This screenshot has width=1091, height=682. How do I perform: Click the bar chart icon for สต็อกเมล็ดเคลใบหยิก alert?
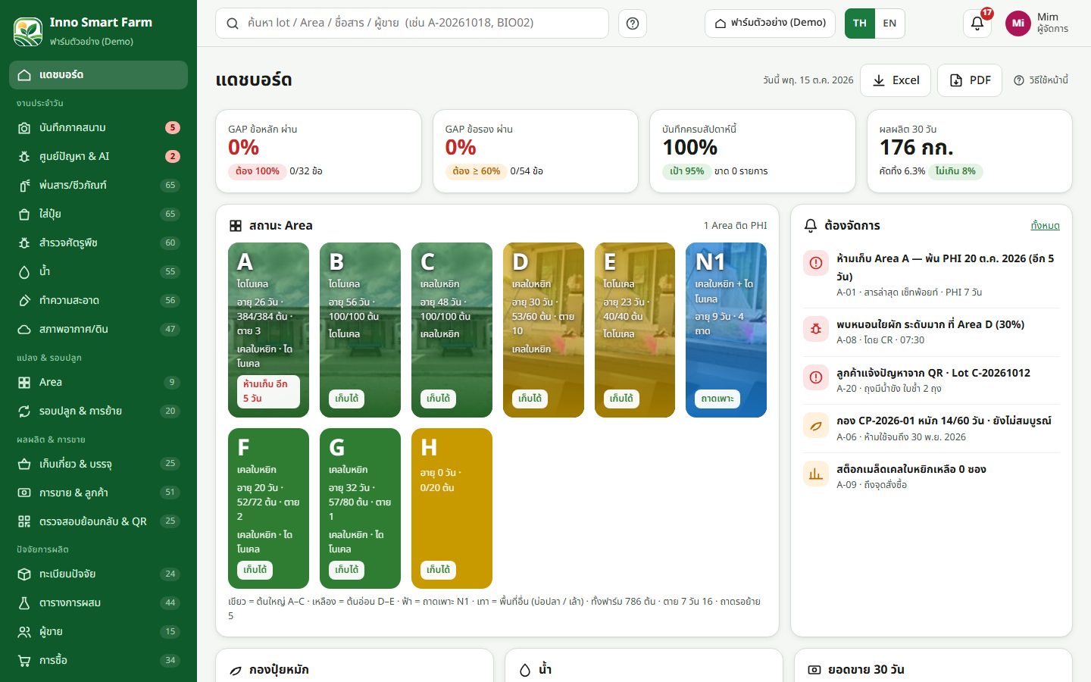point(816,474)
